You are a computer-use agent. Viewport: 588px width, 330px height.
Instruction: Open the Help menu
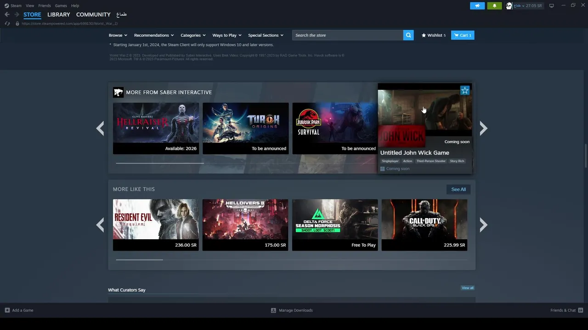[x=75, y=5]
